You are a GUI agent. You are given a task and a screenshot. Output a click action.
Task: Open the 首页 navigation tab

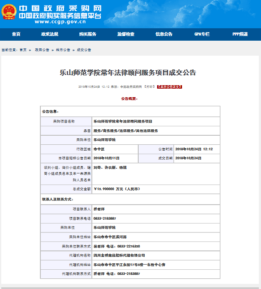16,34
